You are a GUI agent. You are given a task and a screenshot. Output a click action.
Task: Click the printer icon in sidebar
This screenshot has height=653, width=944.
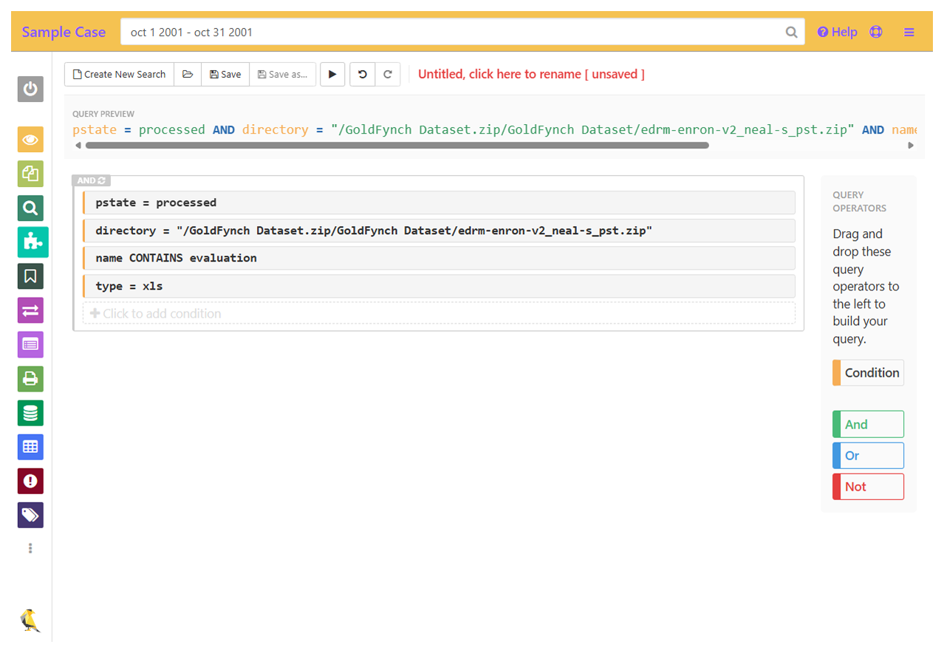coord(30,379)
